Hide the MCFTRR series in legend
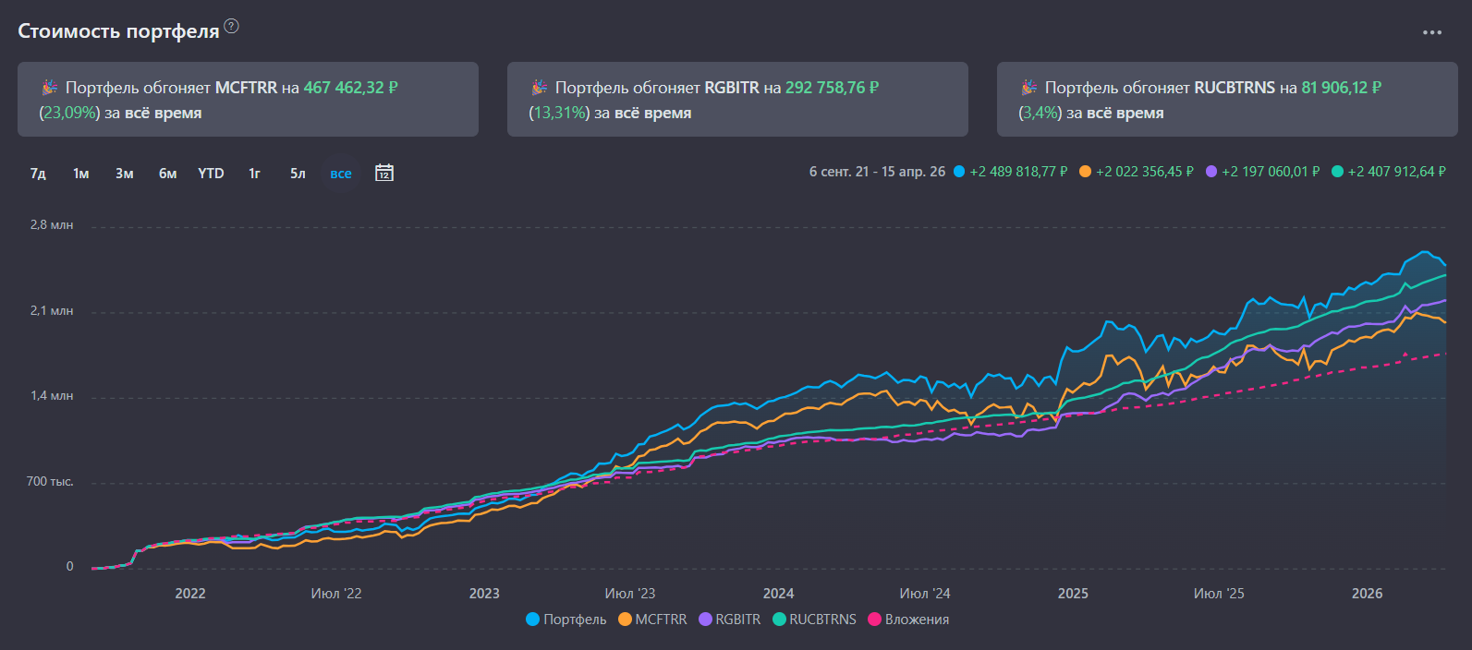Screen dimensions: 1472x650 (652, 620)
